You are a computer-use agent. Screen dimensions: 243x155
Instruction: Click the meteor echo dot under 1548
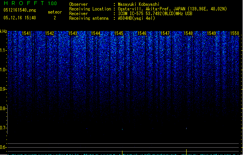pyautogui.click(x=187, y=128)
